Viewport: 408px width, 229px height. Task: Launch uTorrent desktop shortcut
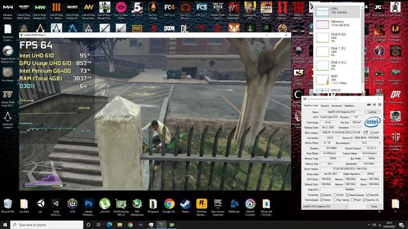pos(105,206)
